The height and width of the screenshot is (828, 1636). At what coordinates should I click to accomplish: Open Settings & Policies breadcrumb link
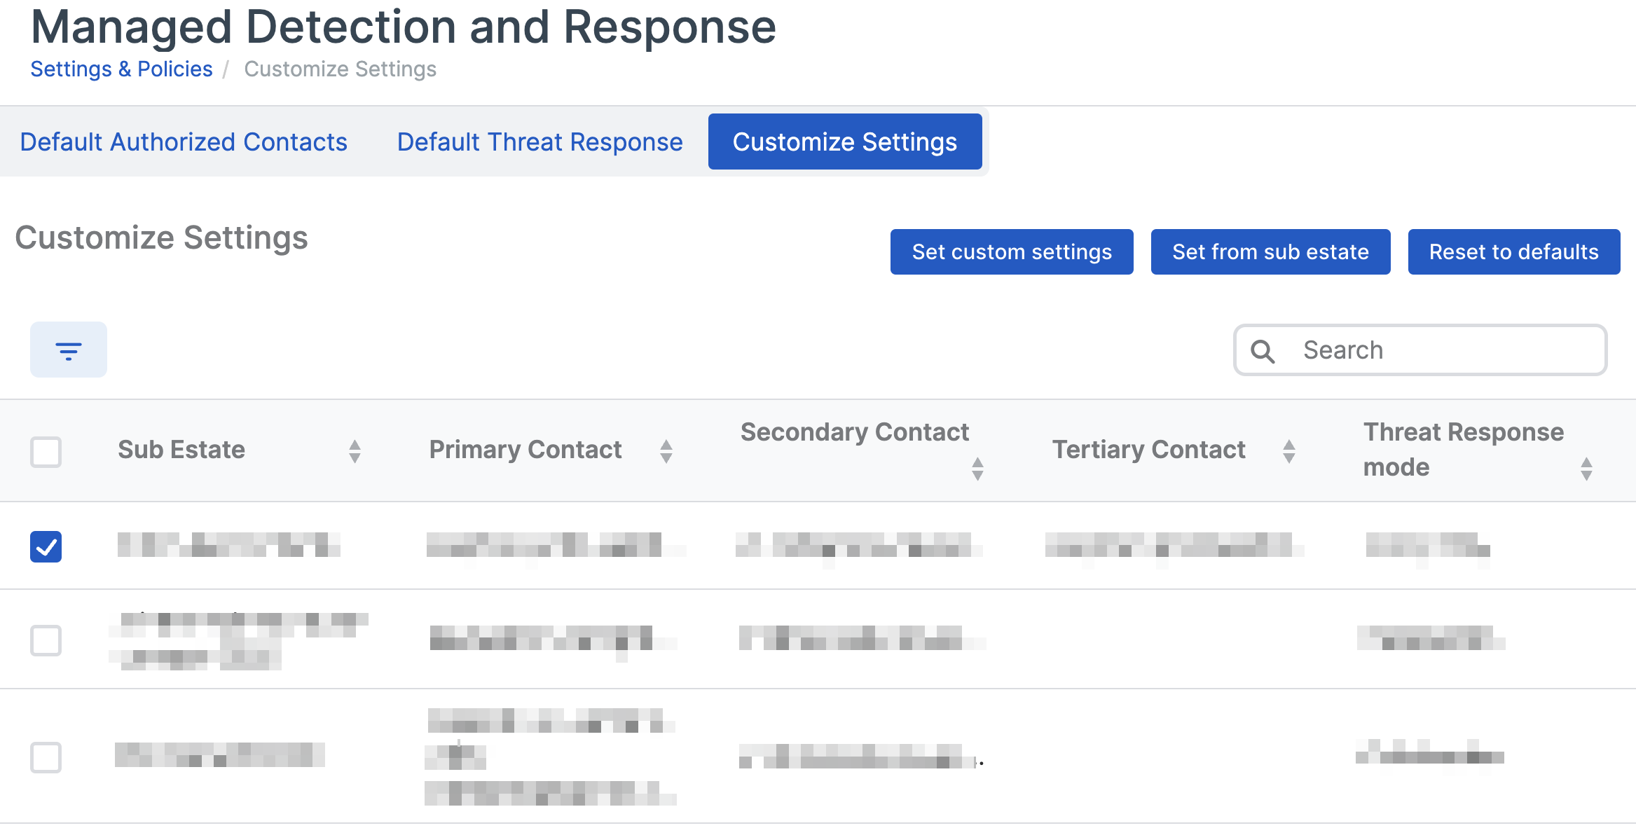pyautogui.click(x=121, y=69)
